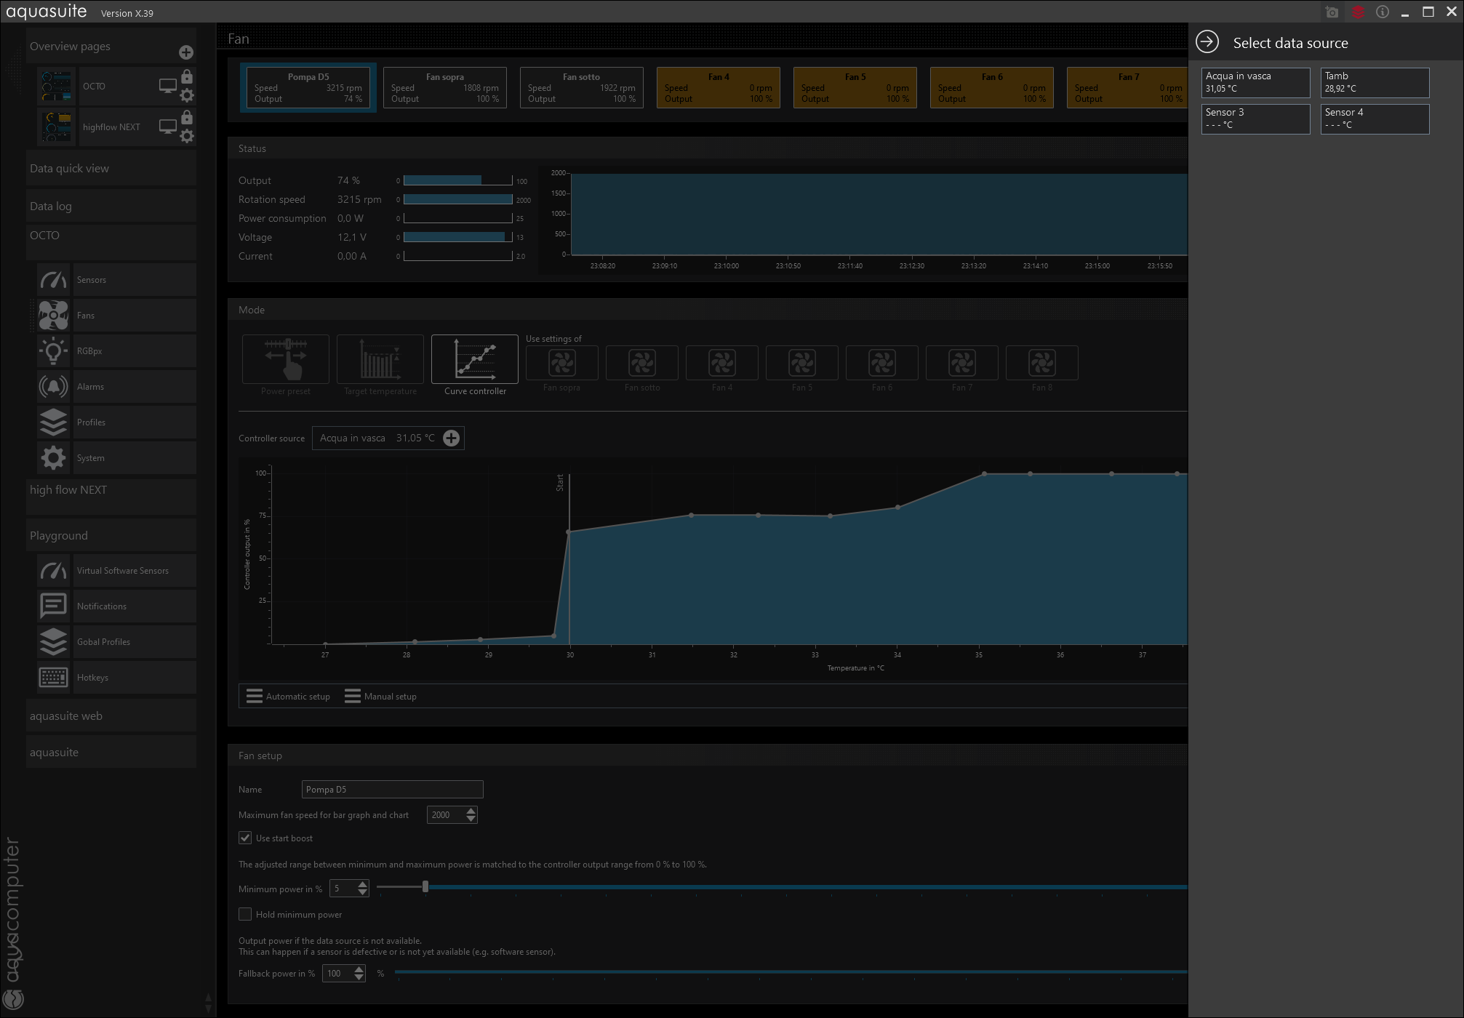Screen dimensions: 1464x1018
Task: Expand the aquasuite web section
Action: tap(111, 716)
